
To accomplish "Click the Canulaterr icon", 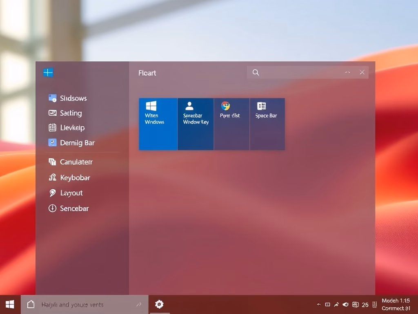I will tap(52, 162).
